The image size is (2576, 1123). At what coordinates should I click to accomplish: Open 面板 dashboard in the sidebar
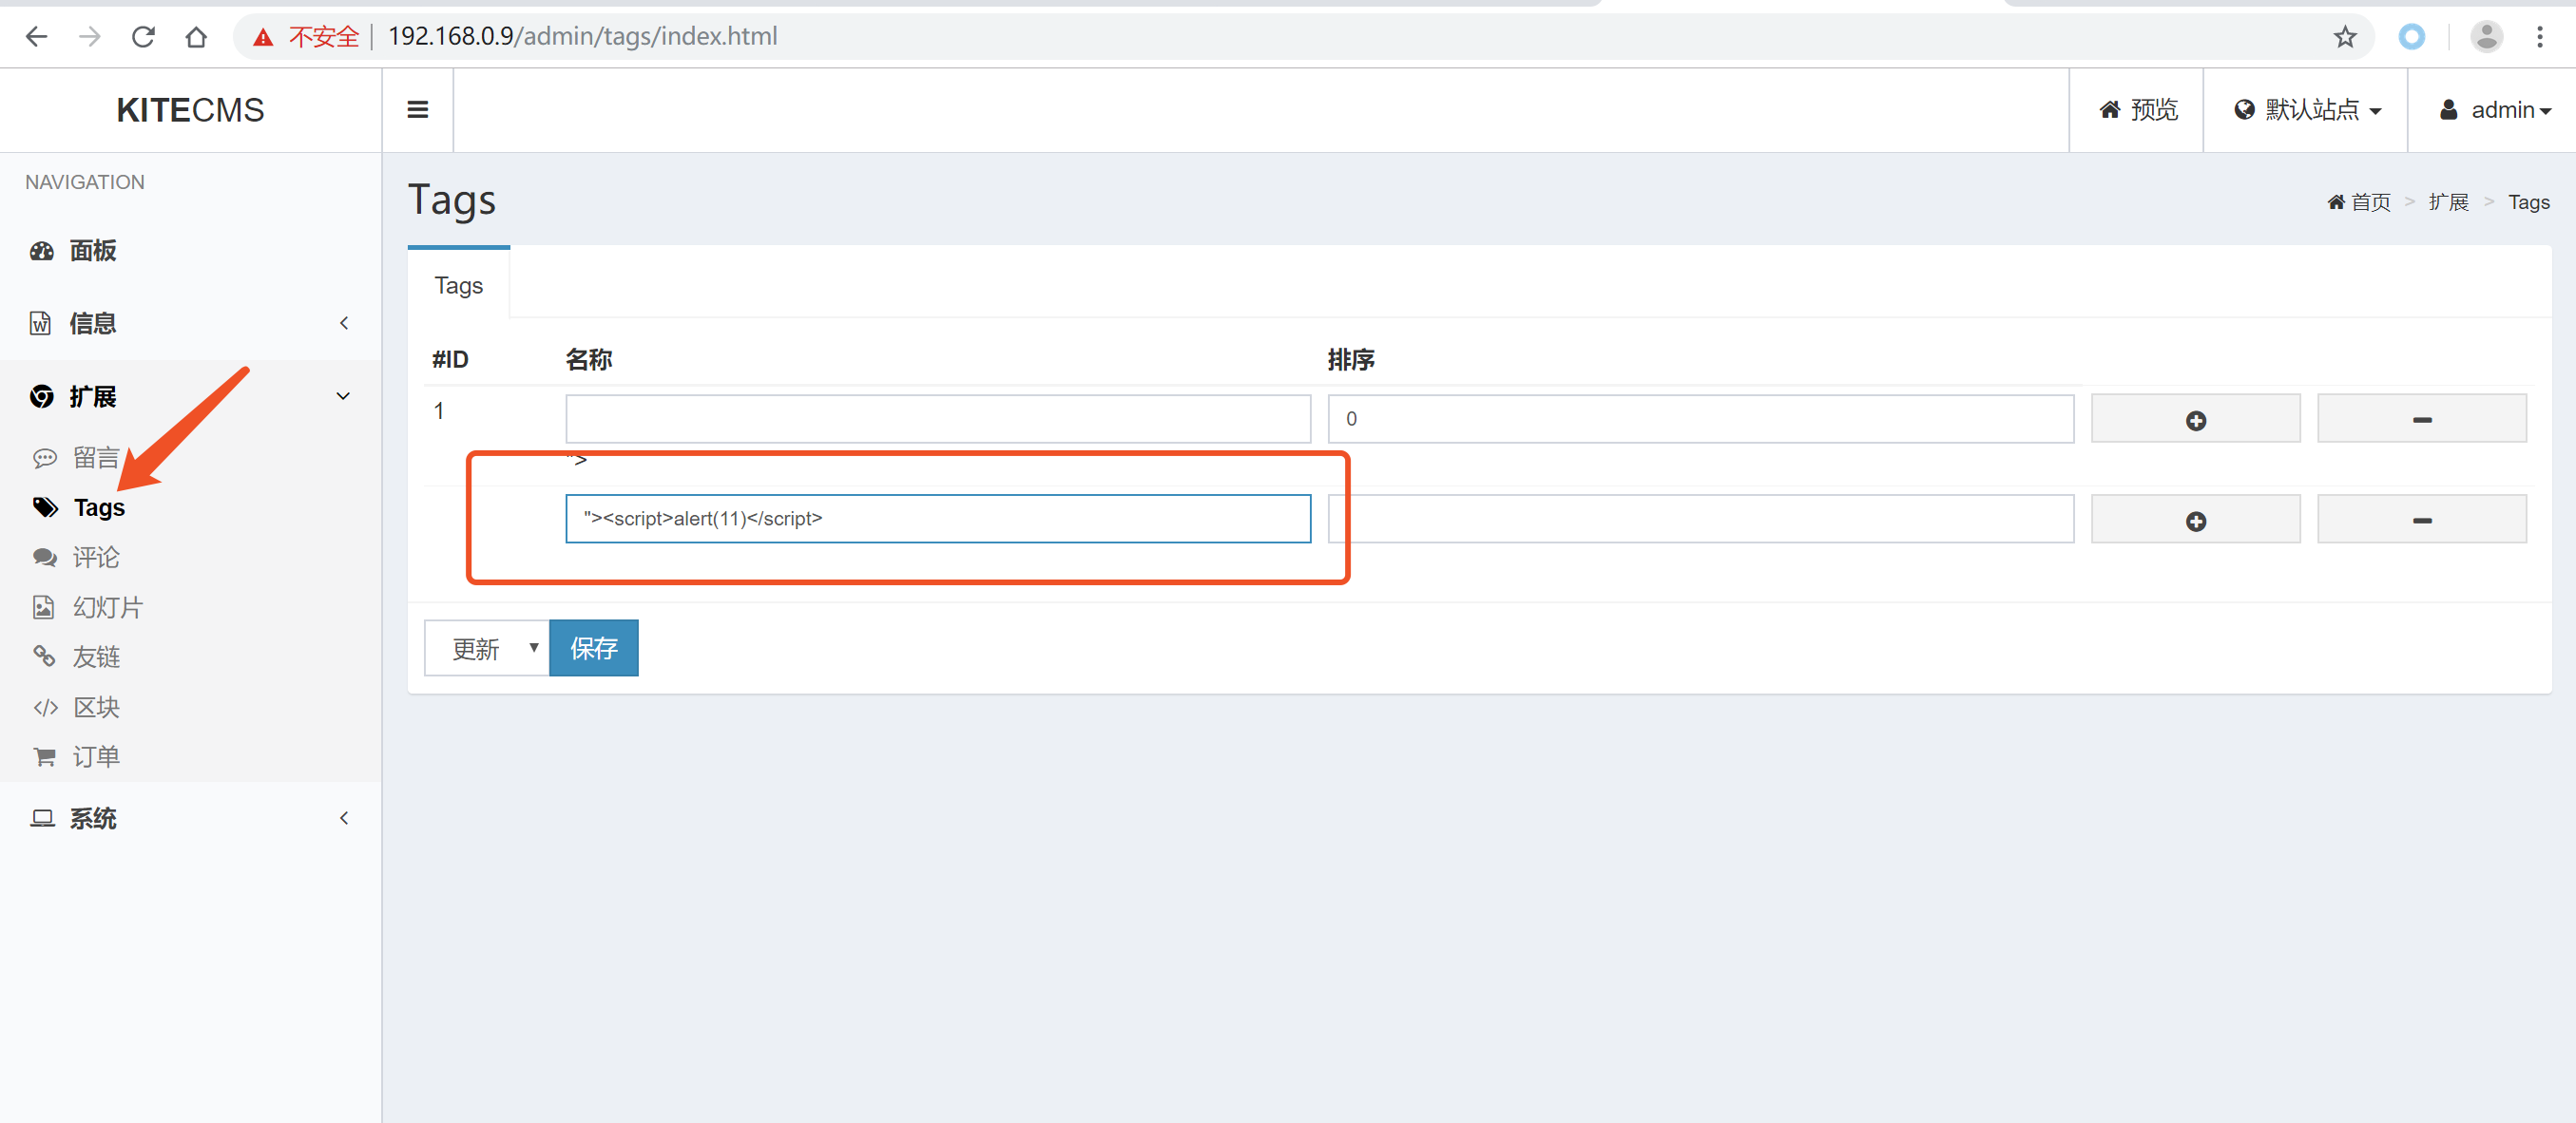tap(92, 251)
